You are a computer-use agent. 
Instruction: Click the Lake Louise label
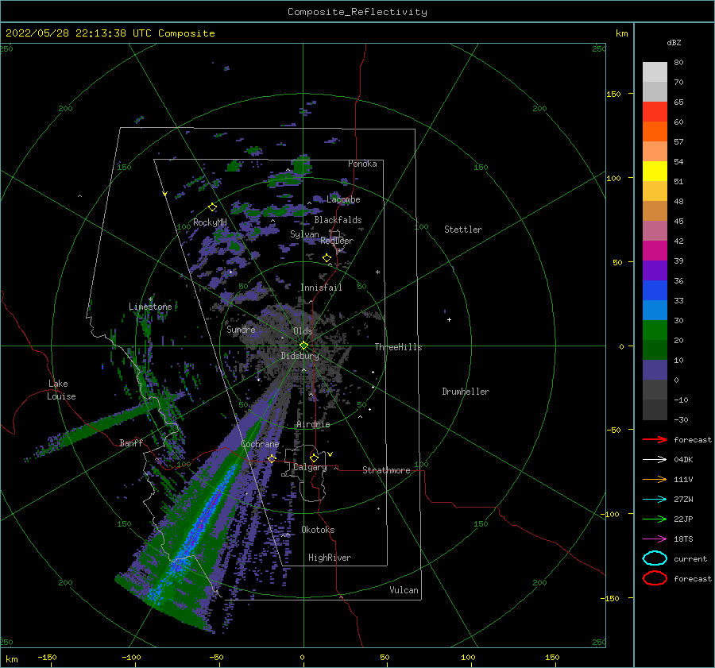click(61, 390)
